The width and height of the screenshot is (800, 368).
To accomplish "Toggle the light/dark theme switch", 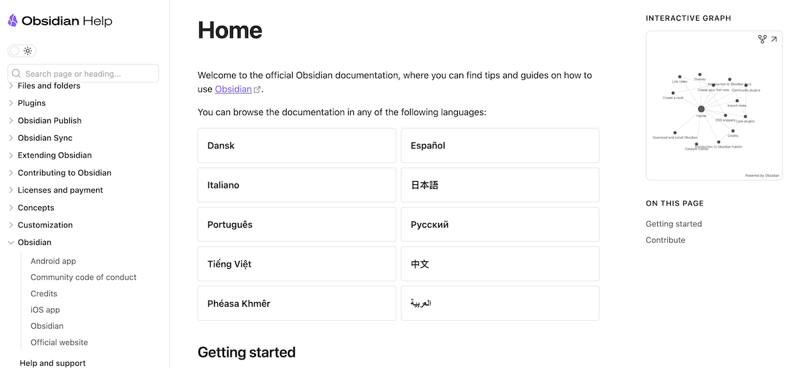I will [21, 51].
